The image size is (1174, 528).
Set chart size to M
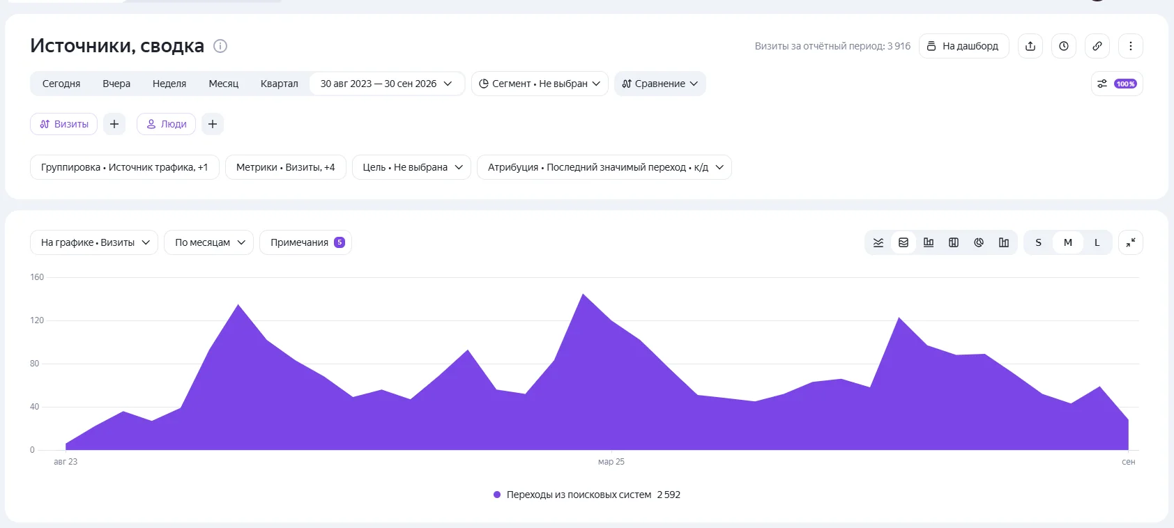[1068, 242]
